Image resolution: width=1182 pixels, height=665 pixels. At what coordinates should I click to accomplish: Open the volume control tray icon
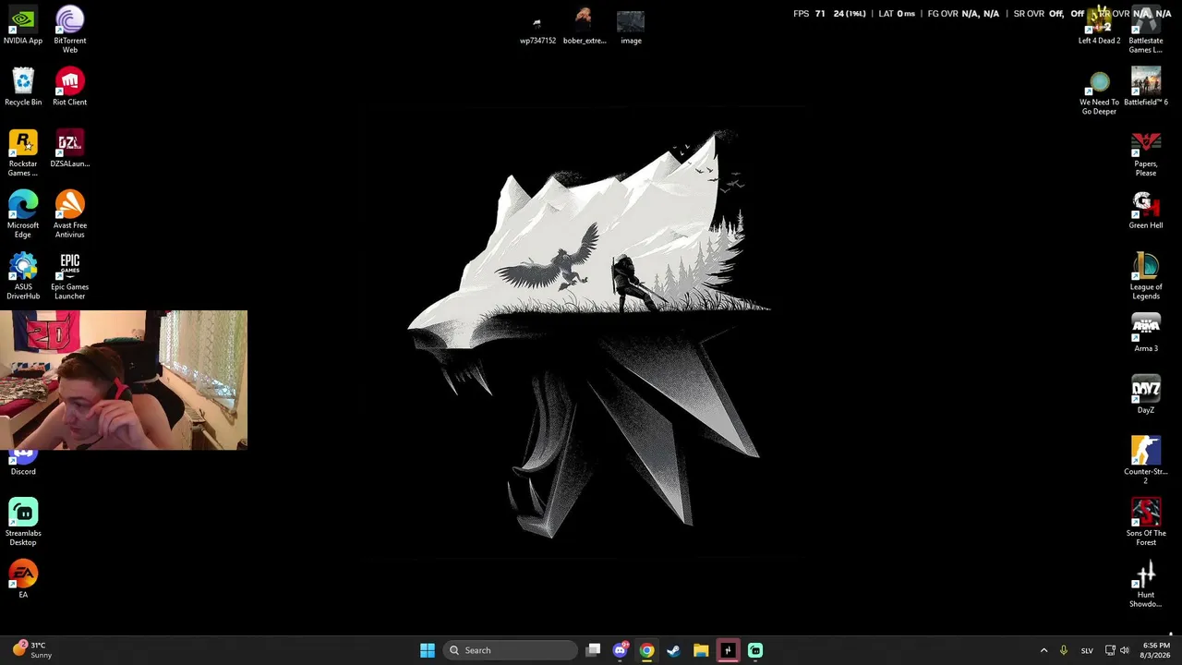1125,650
